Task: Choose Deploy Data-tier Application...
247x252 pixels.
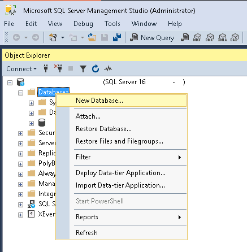Action: click(122, 173)
